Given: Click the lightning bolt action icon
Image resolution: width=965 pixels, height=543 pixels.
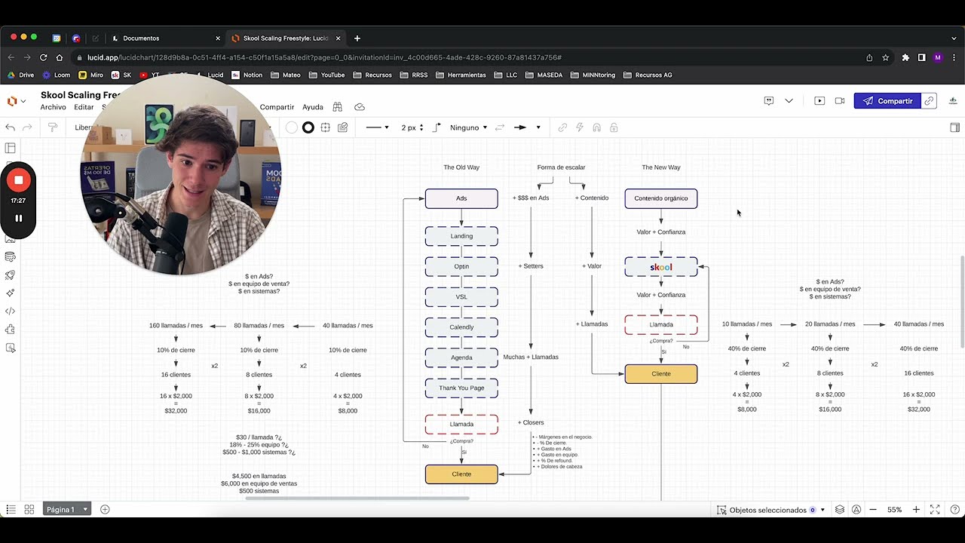Looking at the screenshot, I should [x=580, y=127].
